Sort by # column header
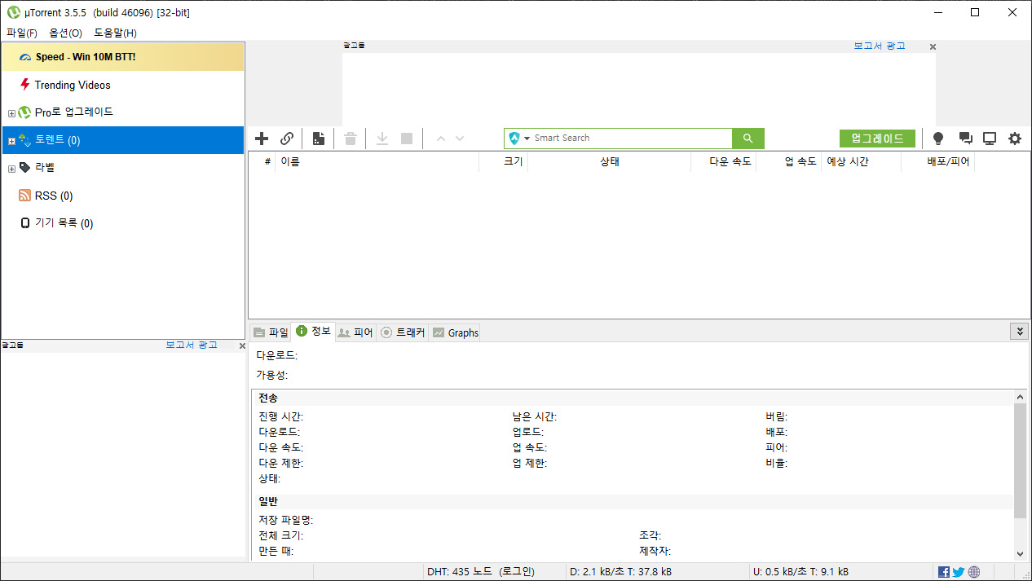1032x581 pixels. [262, 161]
